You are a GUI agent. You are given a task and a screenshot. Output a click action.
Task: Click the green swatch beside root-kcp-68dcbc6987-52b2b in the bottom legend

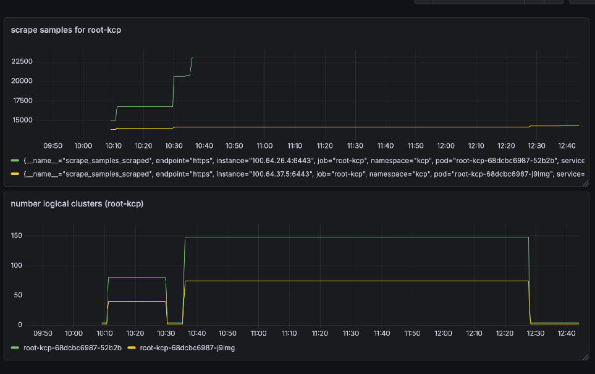click(15, 348)
